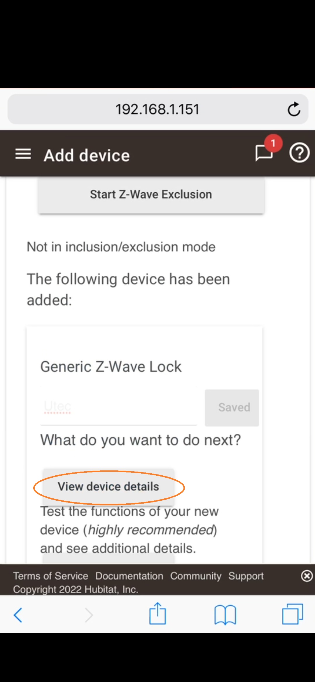This screenshot has height=682, width=315.
Task: Open the hamburger navigation menu
Action: click(23, 154)
